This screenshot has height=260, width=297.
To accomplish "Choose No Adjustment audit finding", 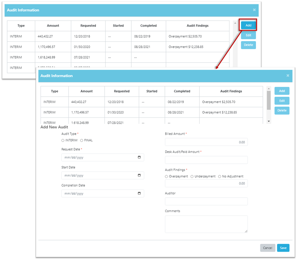I will (219, 176).
